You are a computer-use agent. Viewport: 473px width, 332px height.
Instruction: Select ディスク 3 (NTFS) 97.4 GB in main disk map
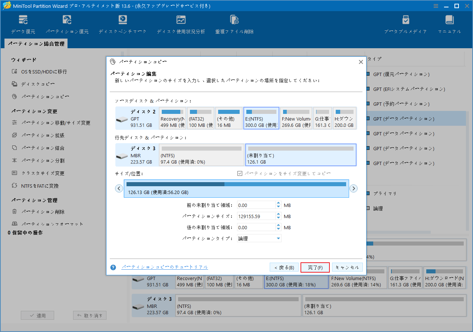[238, 305]
